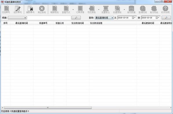Click status bar text 欢迎使用《快递批量查询高手》
Image resolution: width=173 pixels, height=114 pixels.
pos(15,111)
